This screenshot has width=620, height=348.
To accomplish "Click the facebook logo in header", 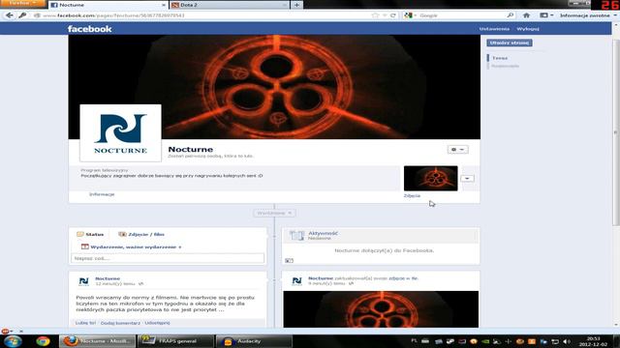I will point(89,29).
